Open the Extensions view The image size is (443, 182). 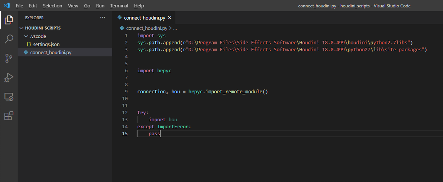tap(9, 116)
